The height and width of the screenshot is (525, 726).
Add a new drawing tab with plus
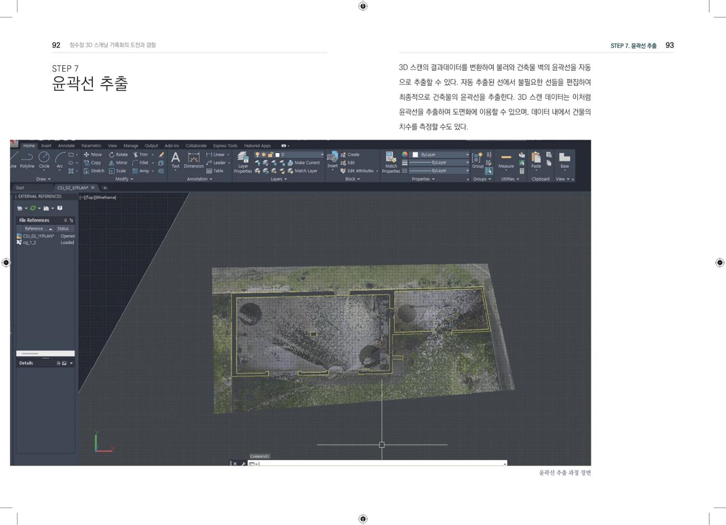click(105, 188)
